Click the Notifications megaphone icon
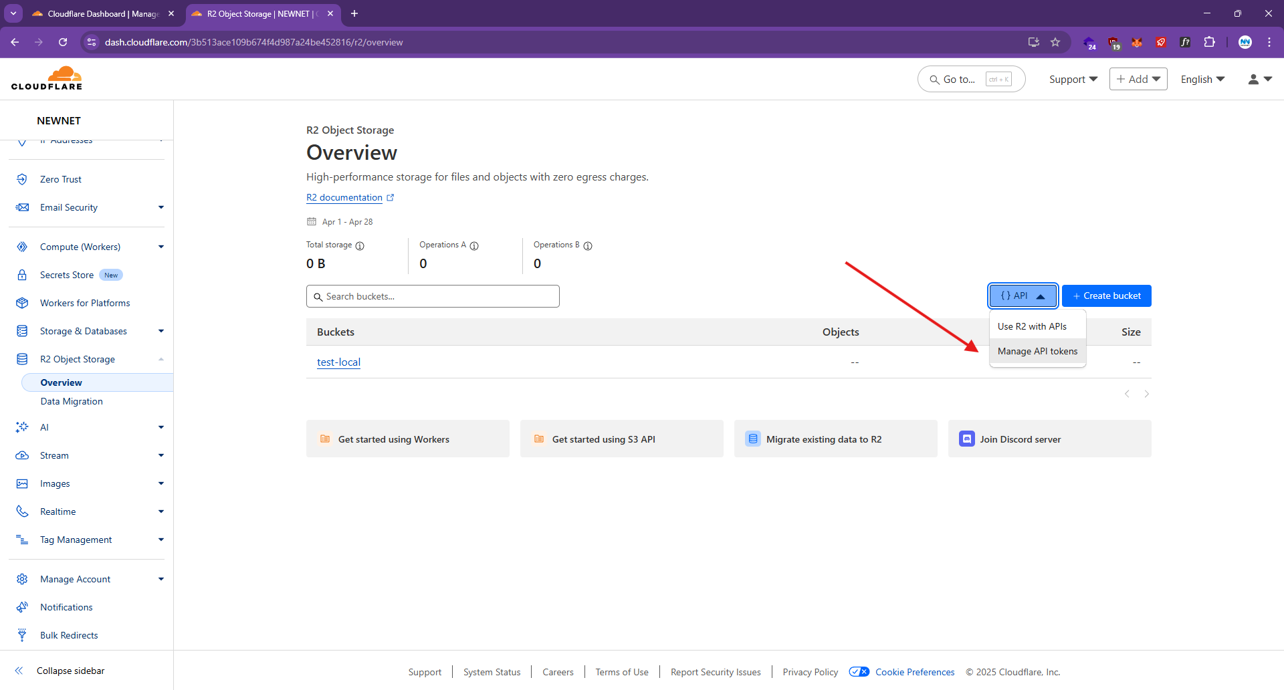 22,607
